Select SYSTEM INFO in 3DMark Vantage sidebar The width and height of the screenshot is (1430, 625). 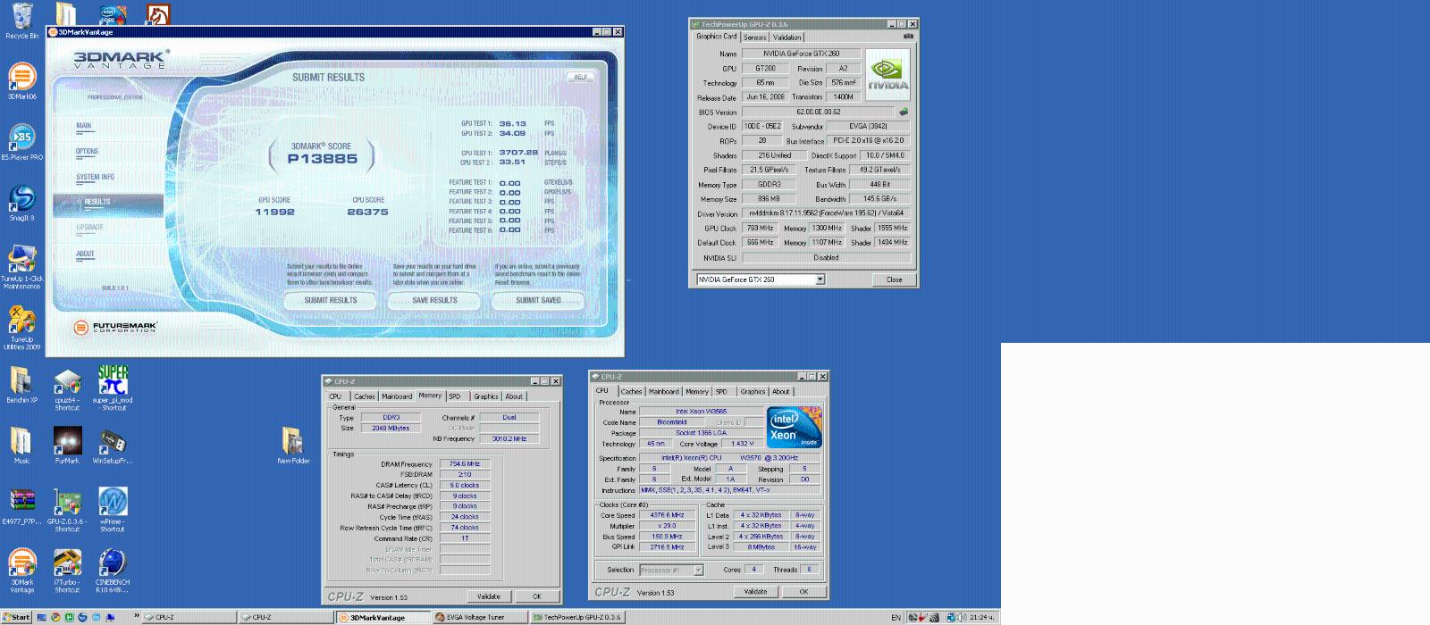[95, 177]
